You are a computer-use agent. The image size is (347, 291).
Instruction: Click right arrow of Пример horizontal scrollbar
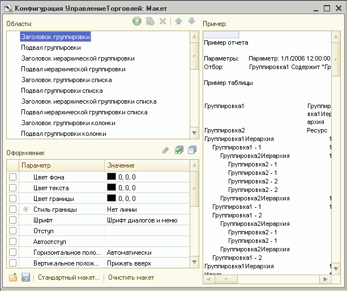point(325,279)
